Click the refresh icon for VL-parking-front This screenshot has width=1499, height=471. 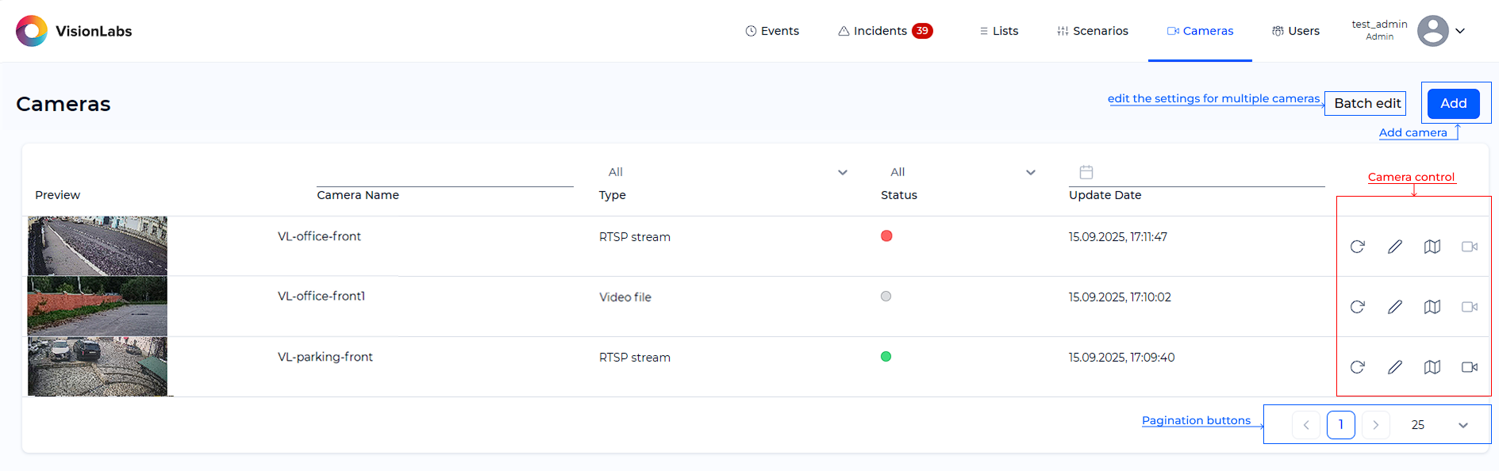click(x=1357, y=367)
